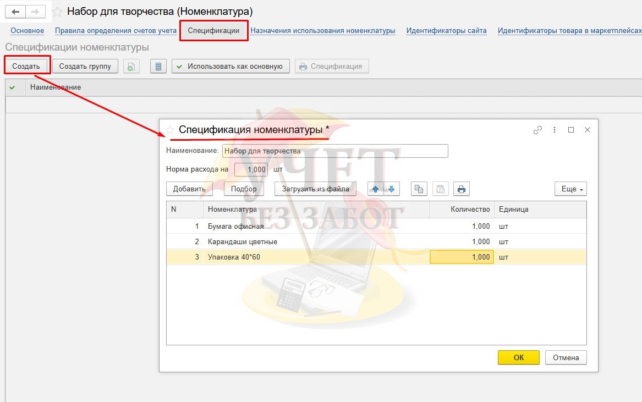This screenshot has width=642, height=402.
Task: Star the Набор для творчества item as favorite
Action: click(57, 12)
